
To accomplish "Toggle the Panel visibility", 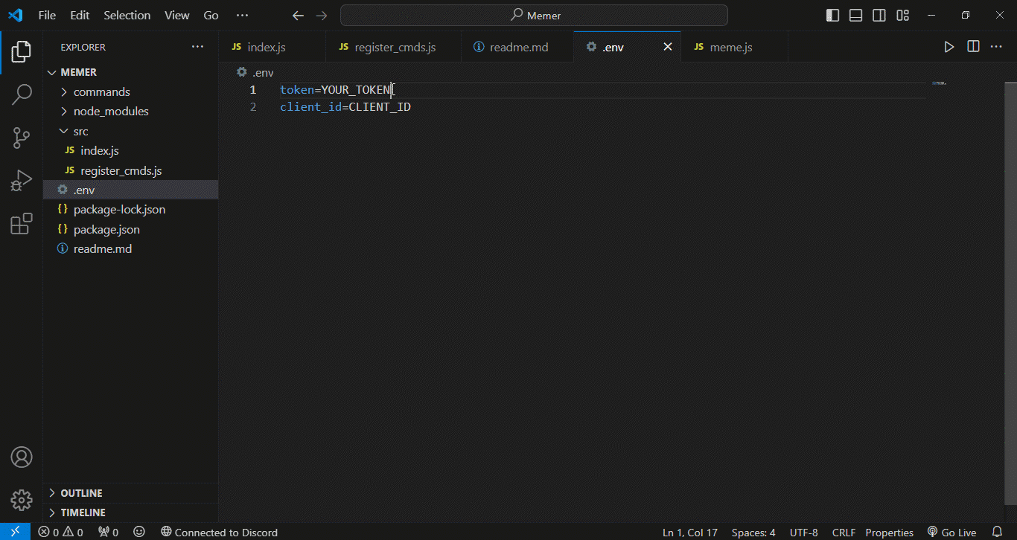I will pyautogui.click(x=855, y=15).
